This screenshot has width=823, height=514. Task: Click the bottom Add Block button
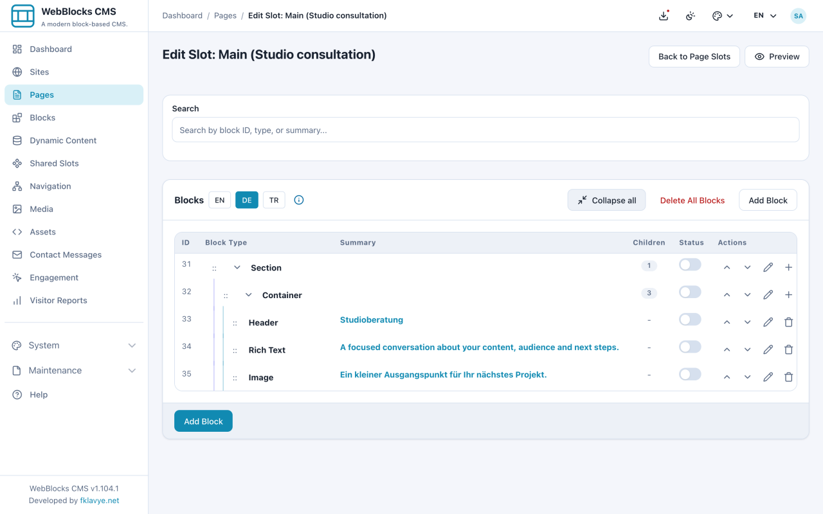203,421
